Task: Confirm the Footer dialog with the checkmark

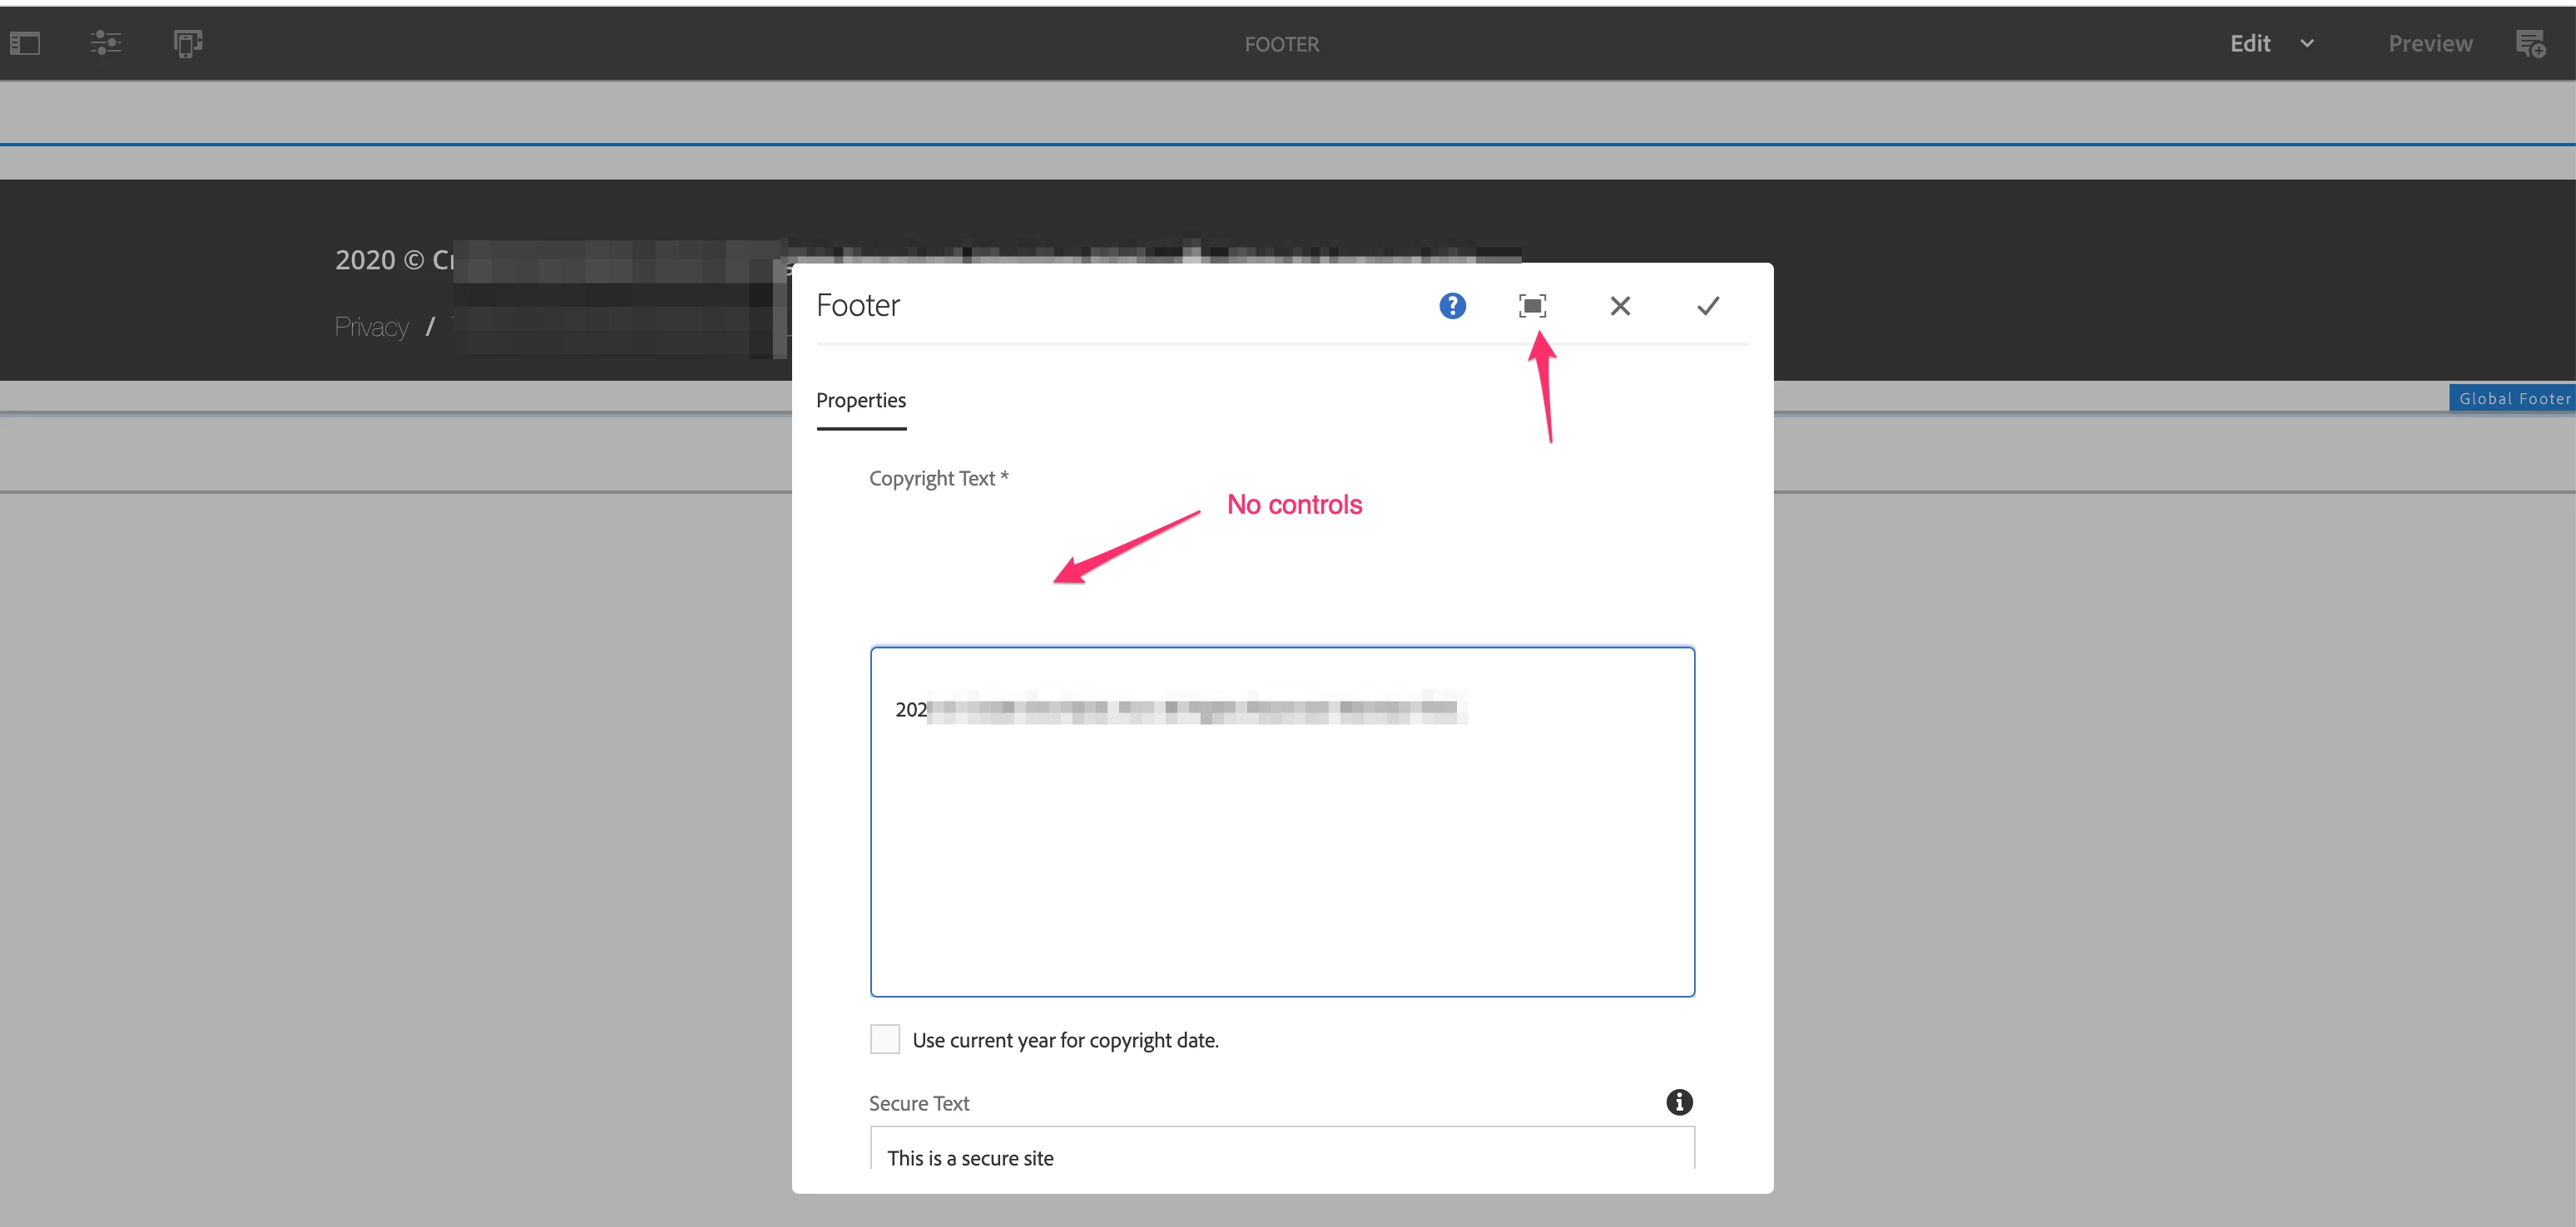Action: coord(1708,306)
